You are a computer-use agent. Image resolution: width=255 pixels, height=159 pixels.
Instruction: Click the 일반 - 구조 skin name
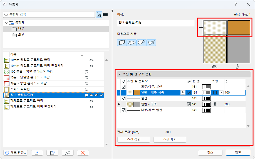pyautogui.click(x=149, y=104)
